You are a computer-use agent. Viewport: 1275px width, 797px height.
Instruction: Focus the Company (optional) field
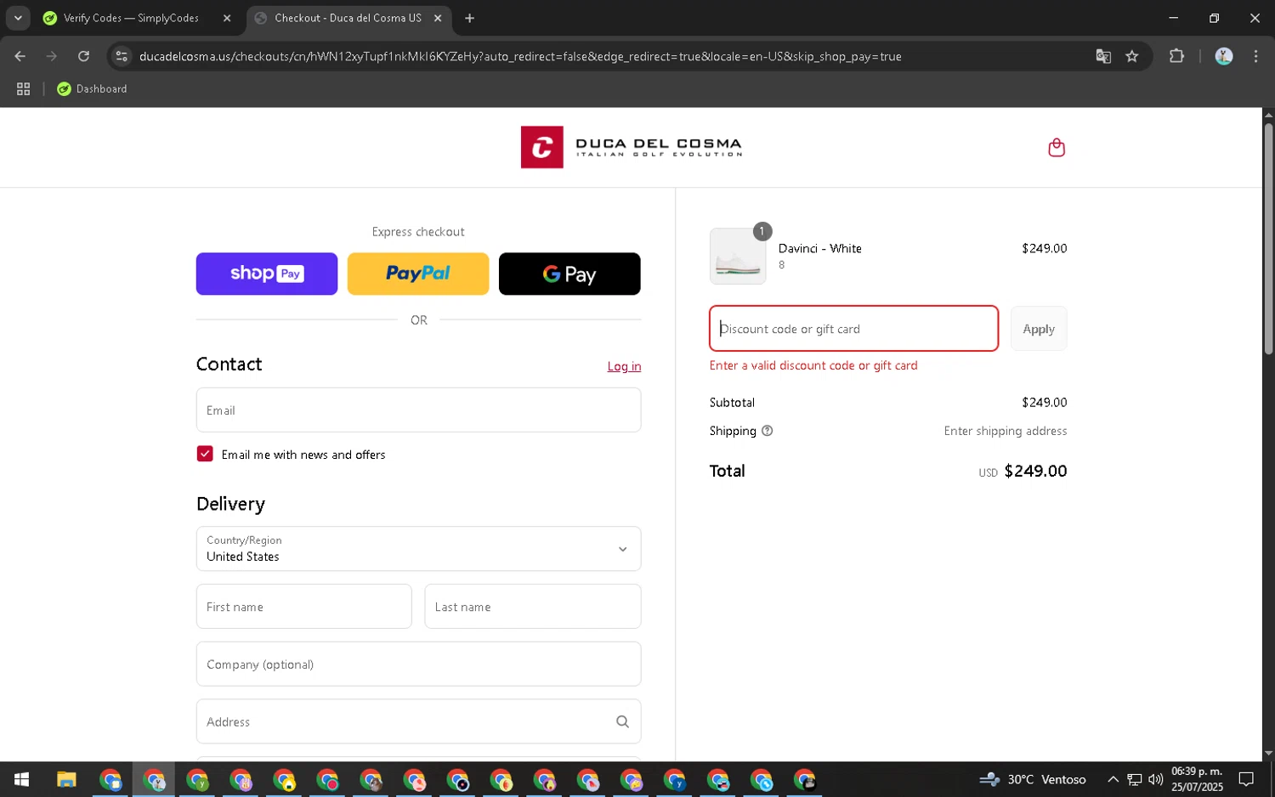pos(418,664)
